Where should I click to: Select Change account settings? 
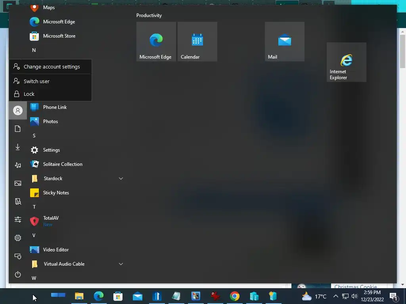point(50,66)
